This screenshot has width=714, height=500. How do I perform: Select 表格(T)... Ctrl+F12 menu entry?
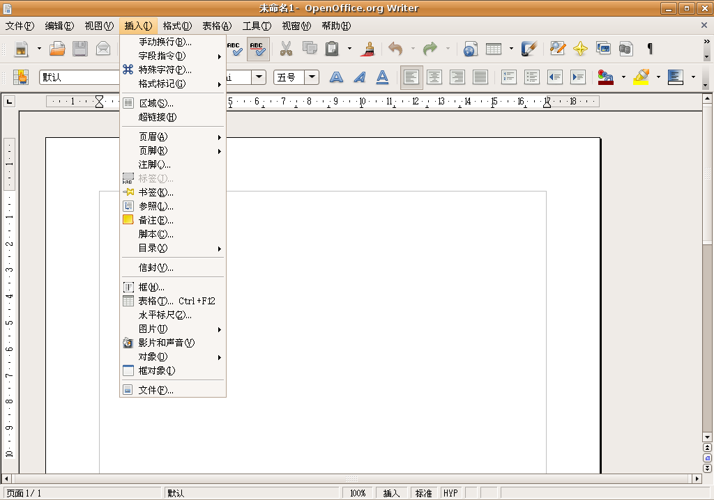[173, 301]
